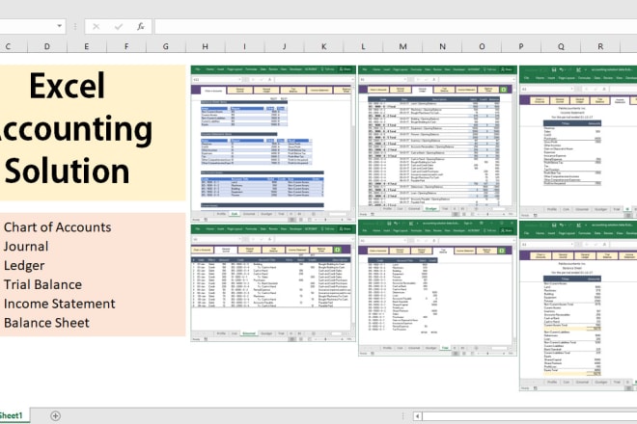Click the horizontal scrollbar left arrow
This screenshot has height=424, width=637.
click(417, 416)
